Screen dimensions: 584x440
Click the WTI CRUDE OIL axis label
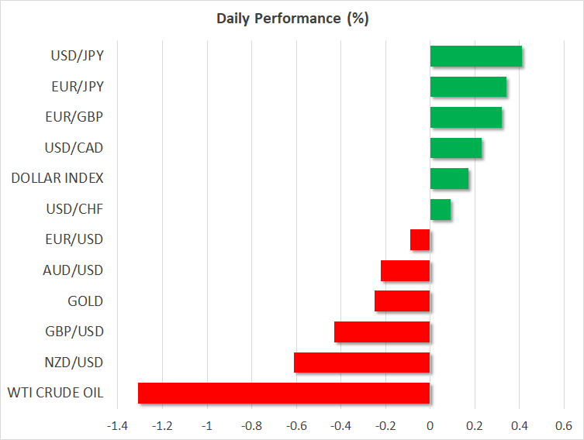(56, 393)
